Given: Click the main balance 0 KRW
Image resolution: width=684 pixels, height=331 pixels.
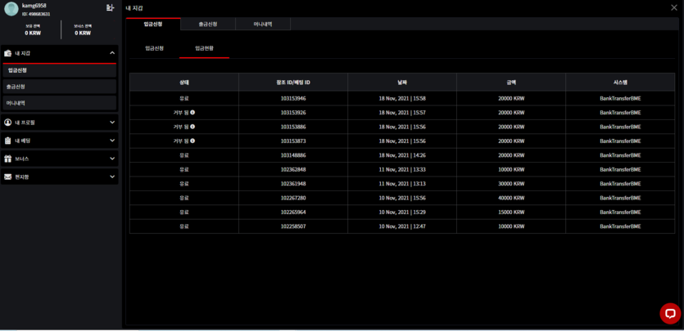Looking at the screenshot, I should pos(33,33).
